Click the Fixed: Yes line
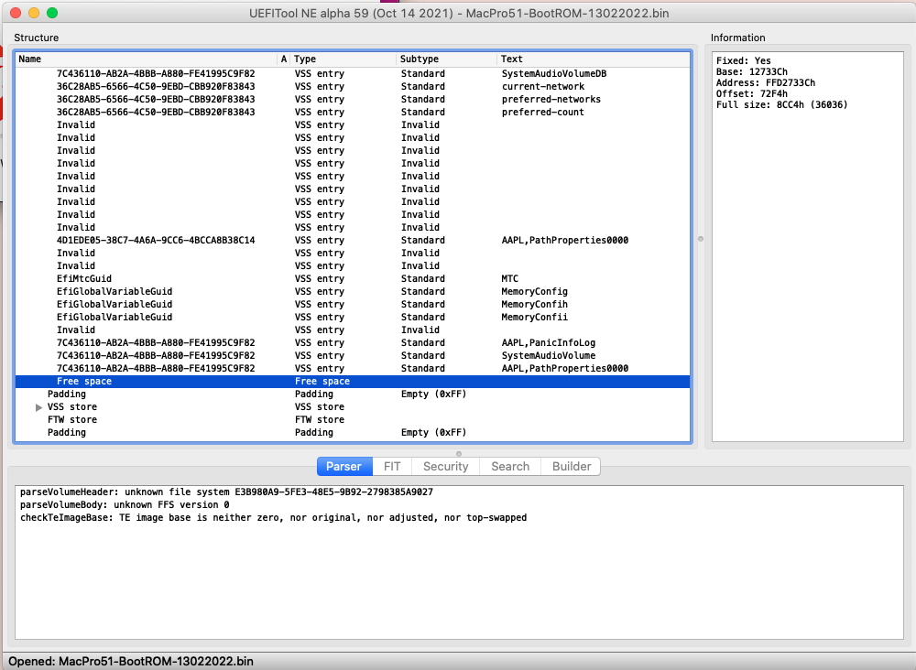 (x=744, y=60)
